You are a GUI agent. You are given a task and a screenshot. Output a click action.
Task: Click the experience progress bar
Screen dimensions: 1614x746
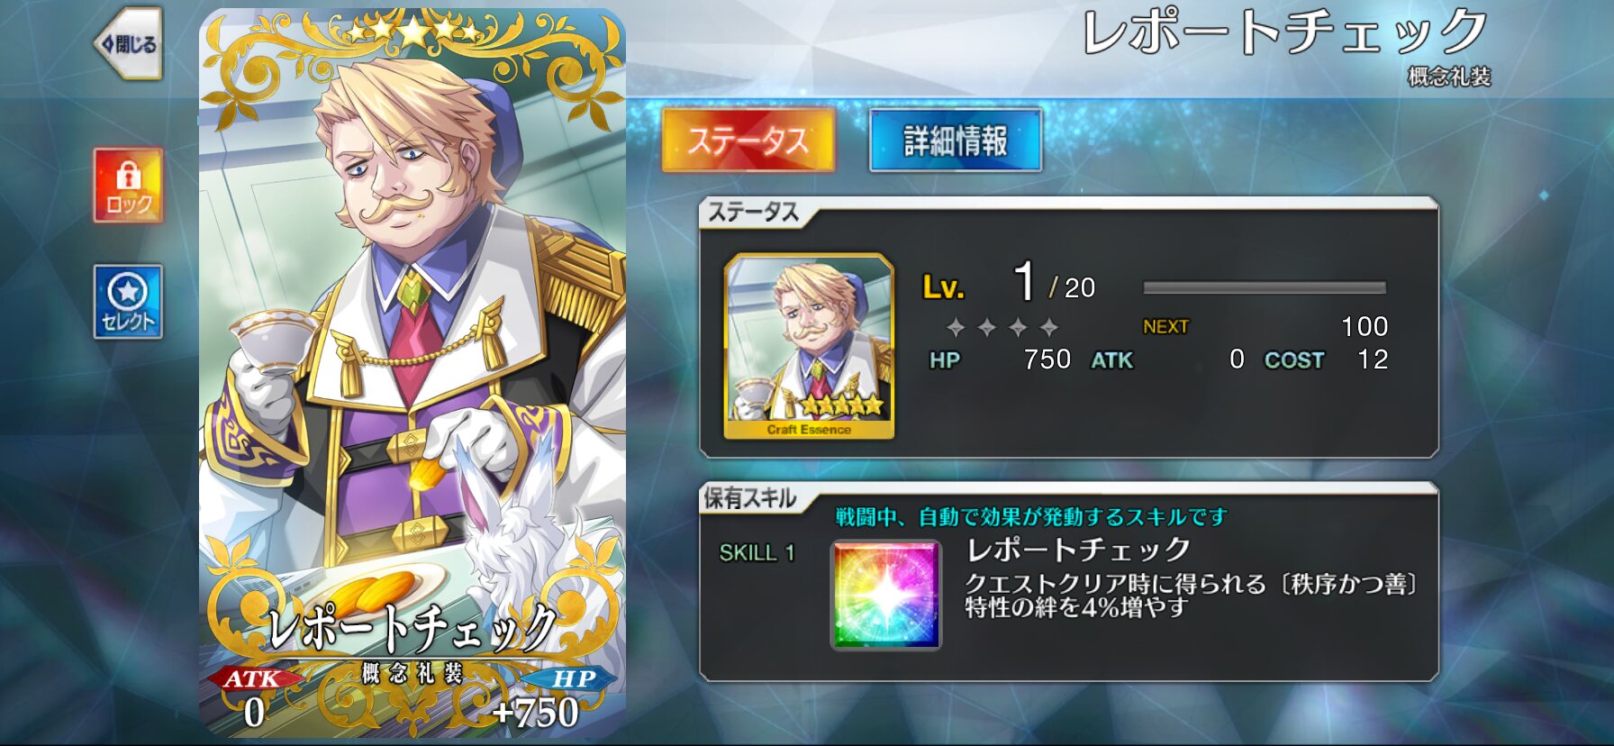point(1265,287)
